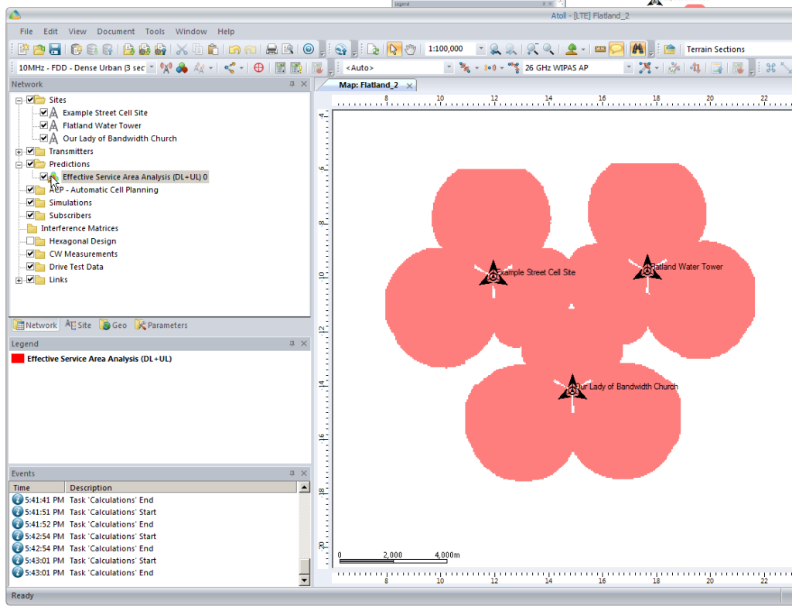The width and height of the screenshot is (792, 614).
Task: Select Our Lady of Bandwidth Church site
Action: click(119, 138)
